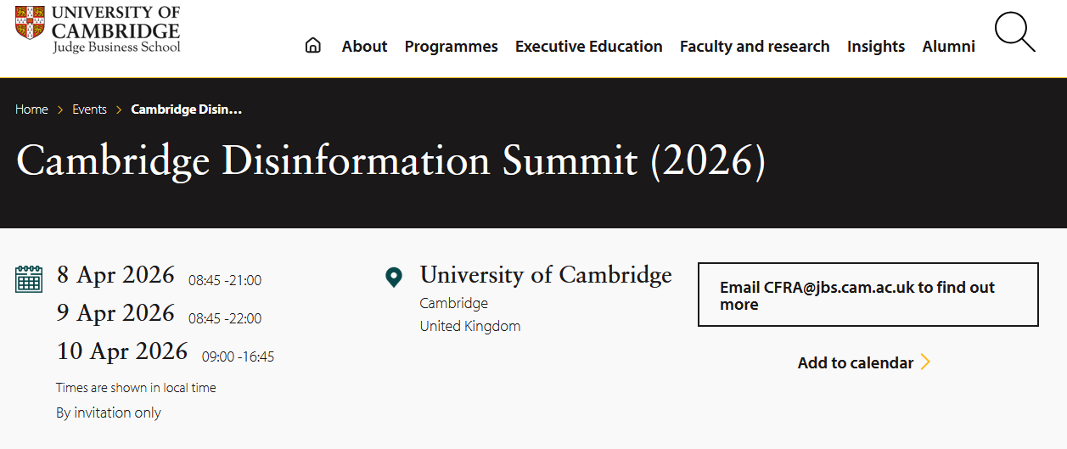1067x449 pixels.
Task: Click breadcrumb chevron after Events
Action: [x=119, y=109]
